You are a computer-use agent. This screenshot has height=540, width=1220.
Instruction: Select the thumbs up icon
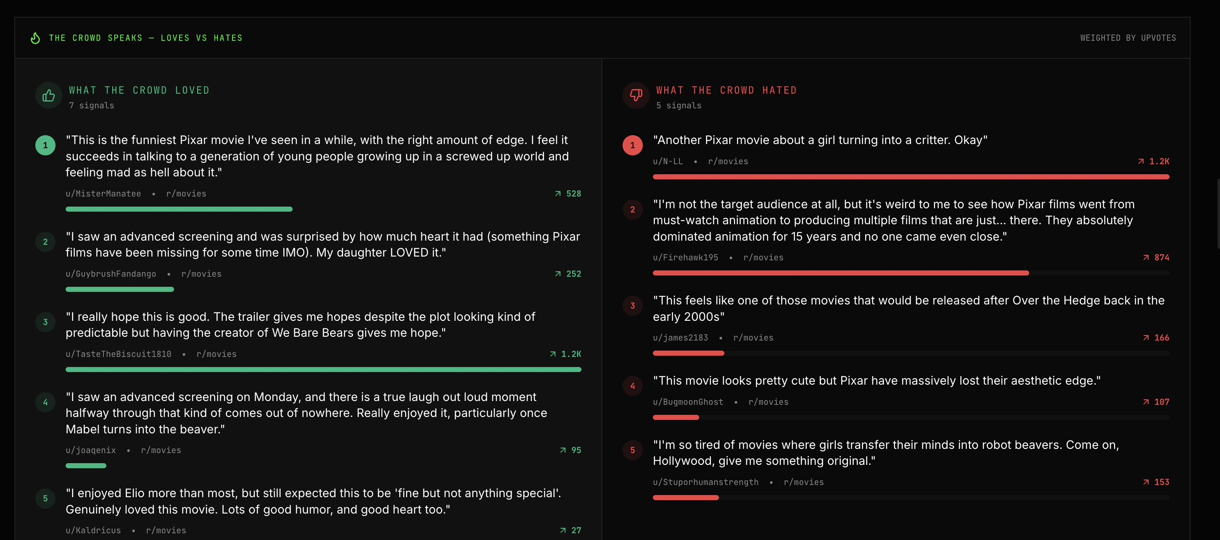click(x=48, y=95)
